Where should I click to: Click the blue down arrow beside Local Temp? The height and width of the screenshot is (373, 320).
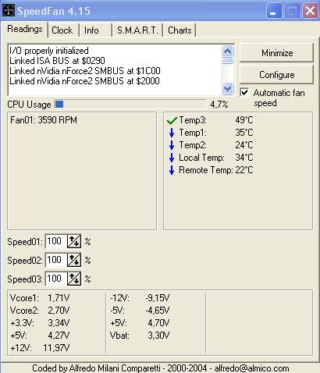(172, 158)
